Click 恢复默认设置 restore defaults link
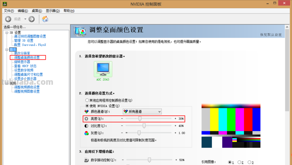 [x=271, y=35]
